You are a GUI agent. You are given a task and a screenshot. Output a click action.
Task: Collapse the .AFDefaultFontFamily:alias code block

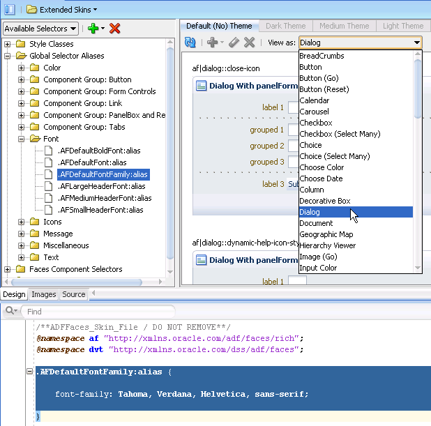[x=29, y=372]
